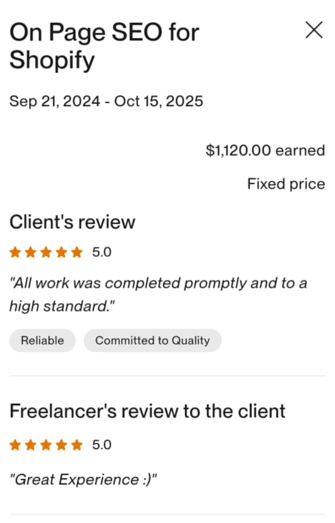335x523 pixels.
Task: Select the "Committed to Quality" tag
Action: 152,341
